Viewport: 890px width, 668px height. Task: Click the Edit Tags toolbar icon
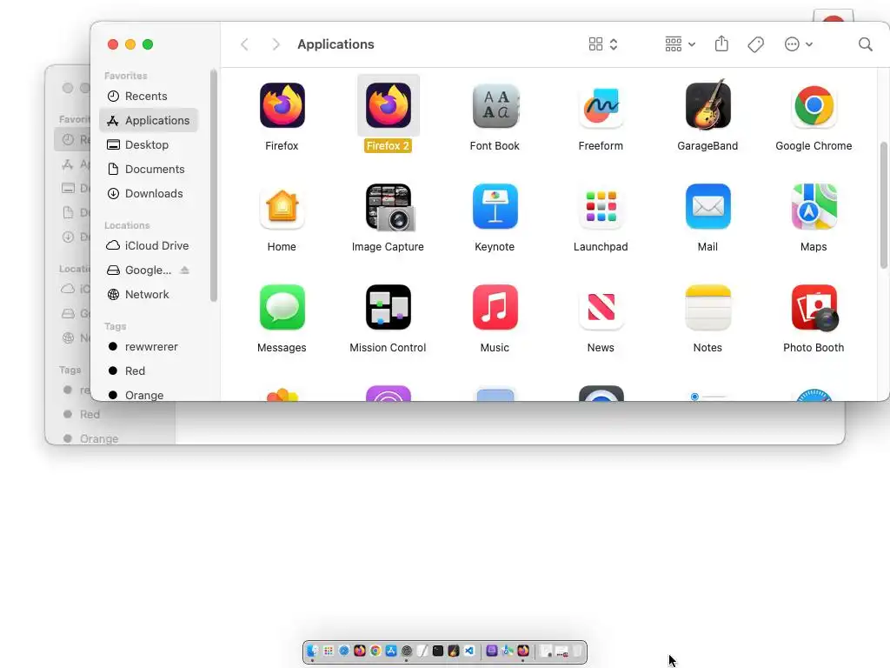point(755,44)
